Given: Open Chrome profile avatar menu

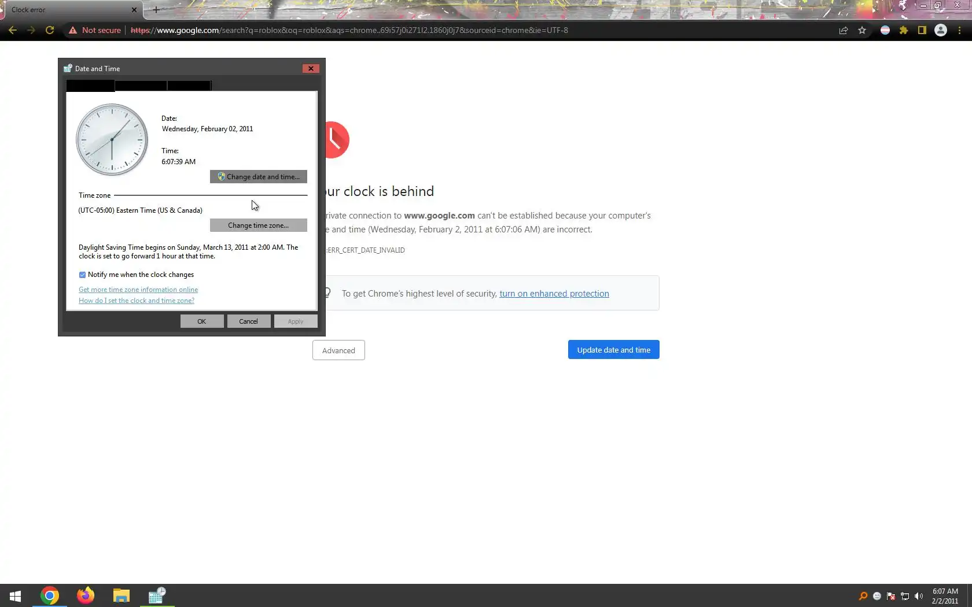Looking at the screenshot, I should pyautogui.click(x=941, y=30).
